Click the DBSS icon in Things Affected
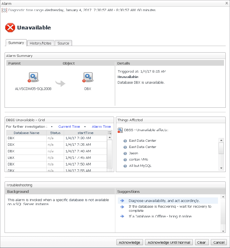230x248 pixels. click(120, 130)
